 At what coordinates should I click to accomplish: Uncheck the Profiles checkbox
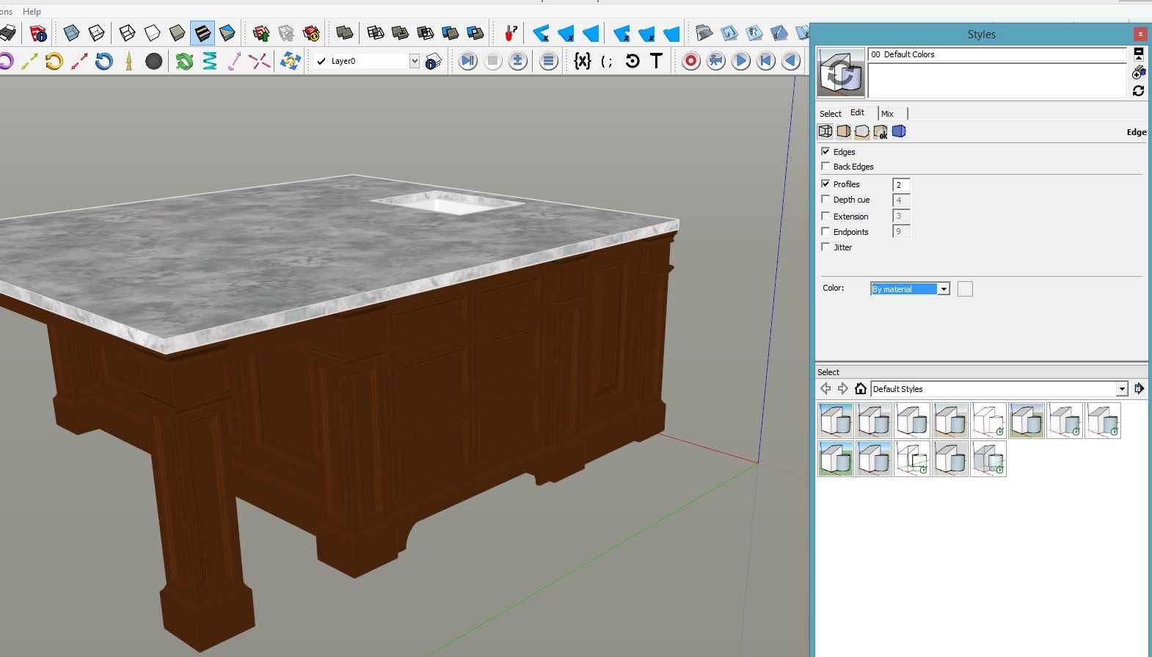tap(825, 184)
